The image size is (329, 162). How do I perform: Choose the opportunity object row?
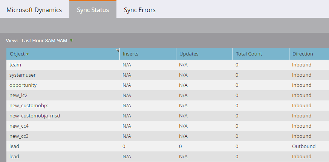pyautogui.click(x=23, y=85)
